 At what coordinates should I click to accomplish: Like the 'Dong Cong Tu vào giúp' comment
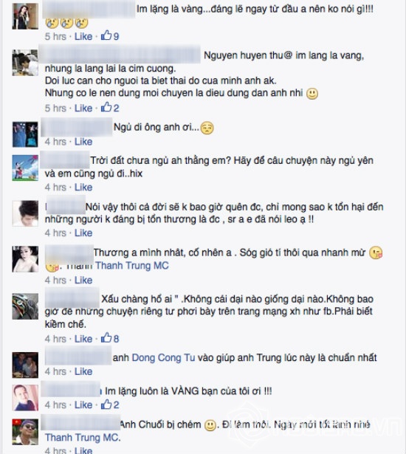click(x=83, y=371)
